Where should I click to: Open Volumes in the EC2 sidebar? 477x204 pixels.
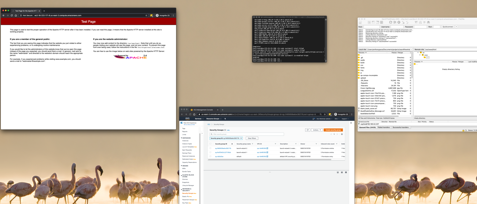(185, 179)
